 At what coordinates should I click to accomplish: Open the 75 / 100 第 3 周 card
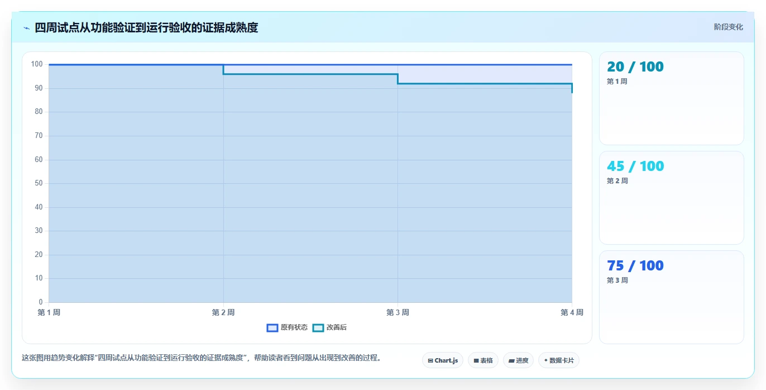pos(672,297)
